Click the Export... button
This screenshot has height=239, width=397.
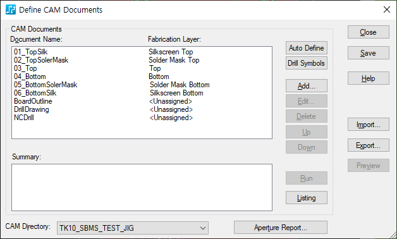coord(368,145)
